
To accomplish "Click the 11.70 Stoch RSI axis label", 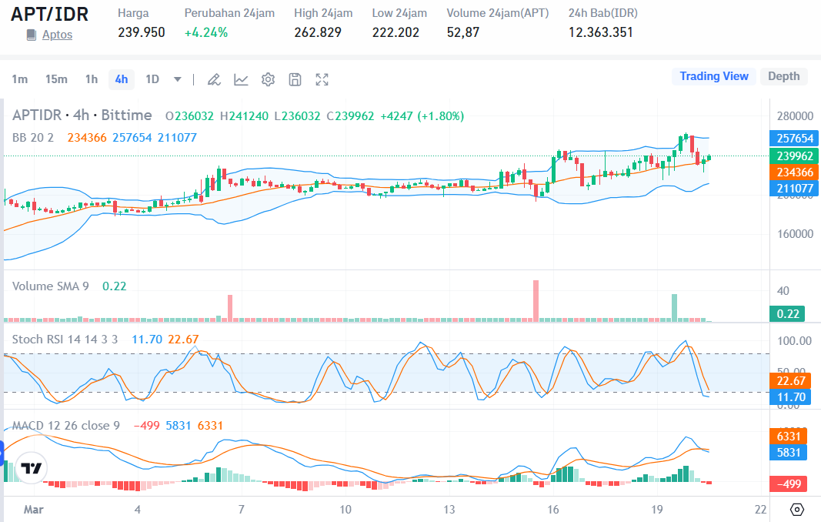I will pos(790,397).
